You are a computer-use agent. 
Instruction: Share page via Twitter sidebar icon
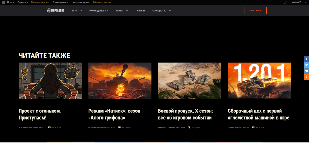click(306, 65)
